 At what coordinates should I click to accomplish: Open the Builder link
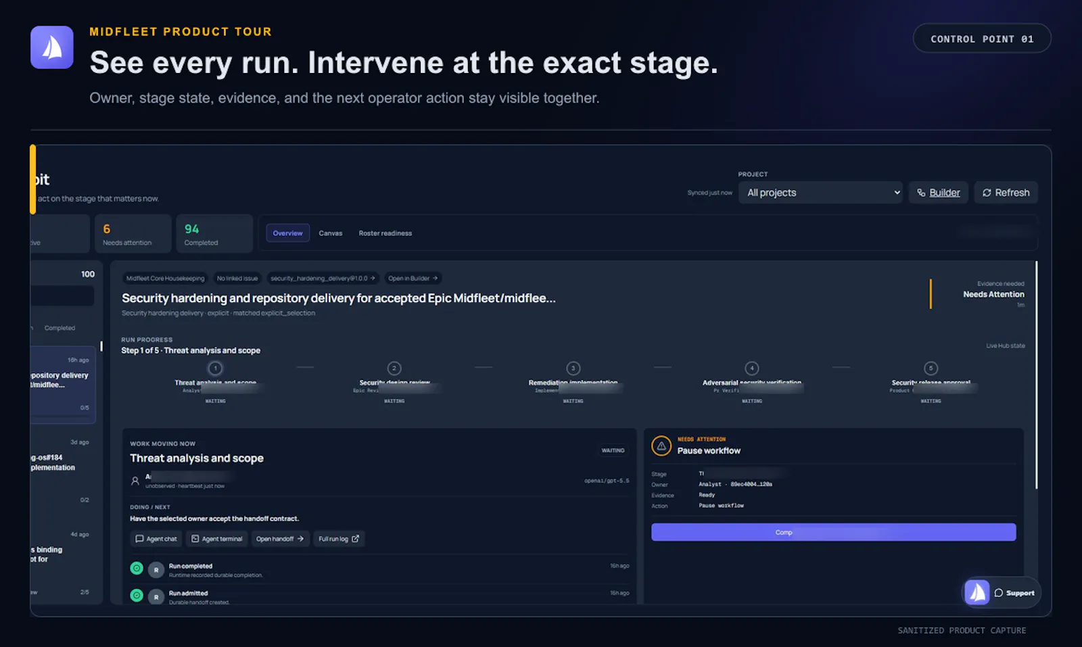[x=939, y=193]
